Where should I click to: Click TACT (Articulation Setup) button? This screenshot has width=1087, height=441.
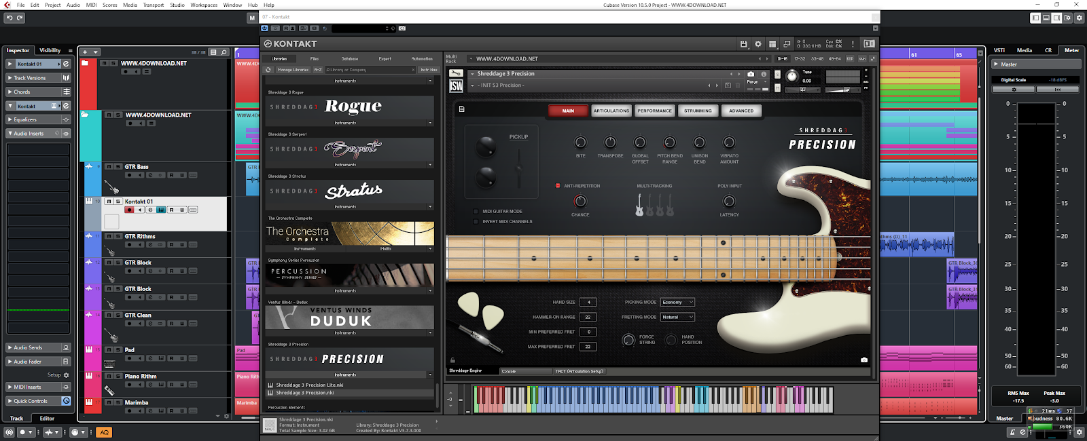(x=579, y=371)
